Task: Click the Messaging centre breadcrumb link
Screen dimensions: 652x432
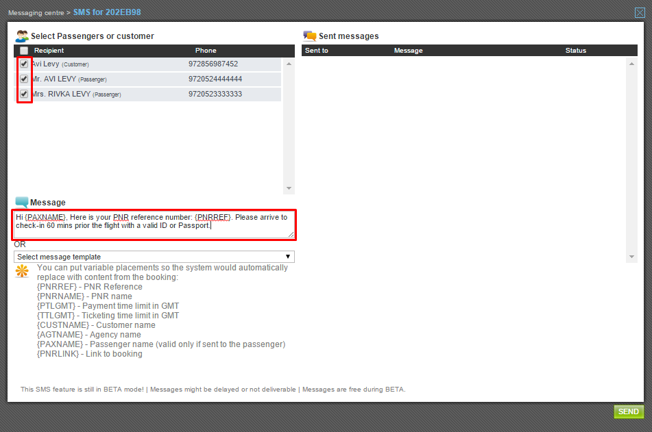Action: coord(34,13)
